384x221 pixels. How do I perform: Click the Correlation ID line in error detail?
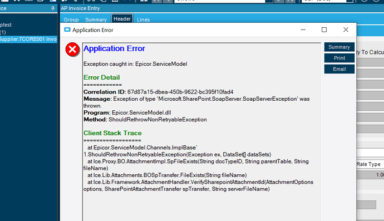[x=158, y=92]
